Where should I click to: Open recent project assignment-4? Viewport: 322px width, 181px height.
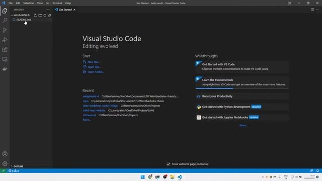coord(91,96)
